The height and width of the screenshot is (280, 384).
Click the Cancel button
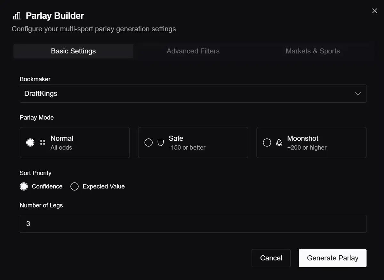(271, 258)
